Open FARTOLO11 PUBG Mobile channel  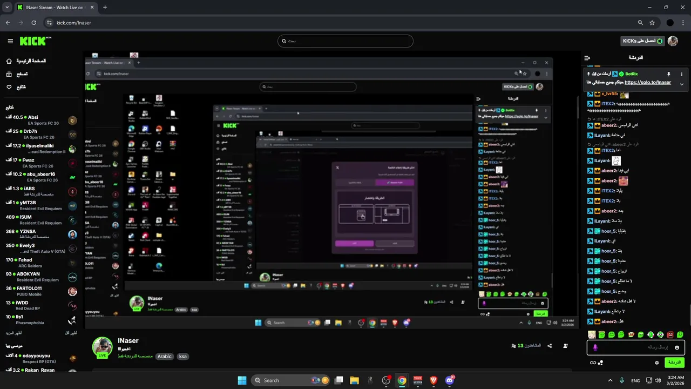pos(41,291)
